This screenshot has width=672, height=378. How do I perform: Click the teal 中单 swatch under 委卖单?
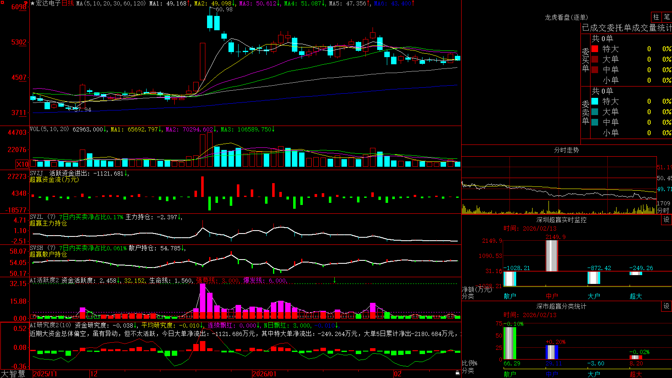point(595,122)
